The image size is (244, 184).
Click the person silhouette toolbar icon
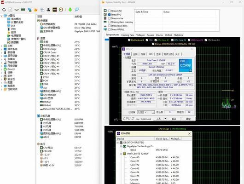[x=48, y=10]
